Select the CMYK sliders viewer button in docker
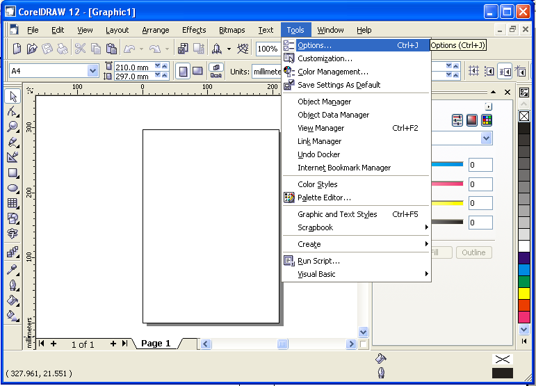The height and width of the screenshot is (386, 536). 457,120
